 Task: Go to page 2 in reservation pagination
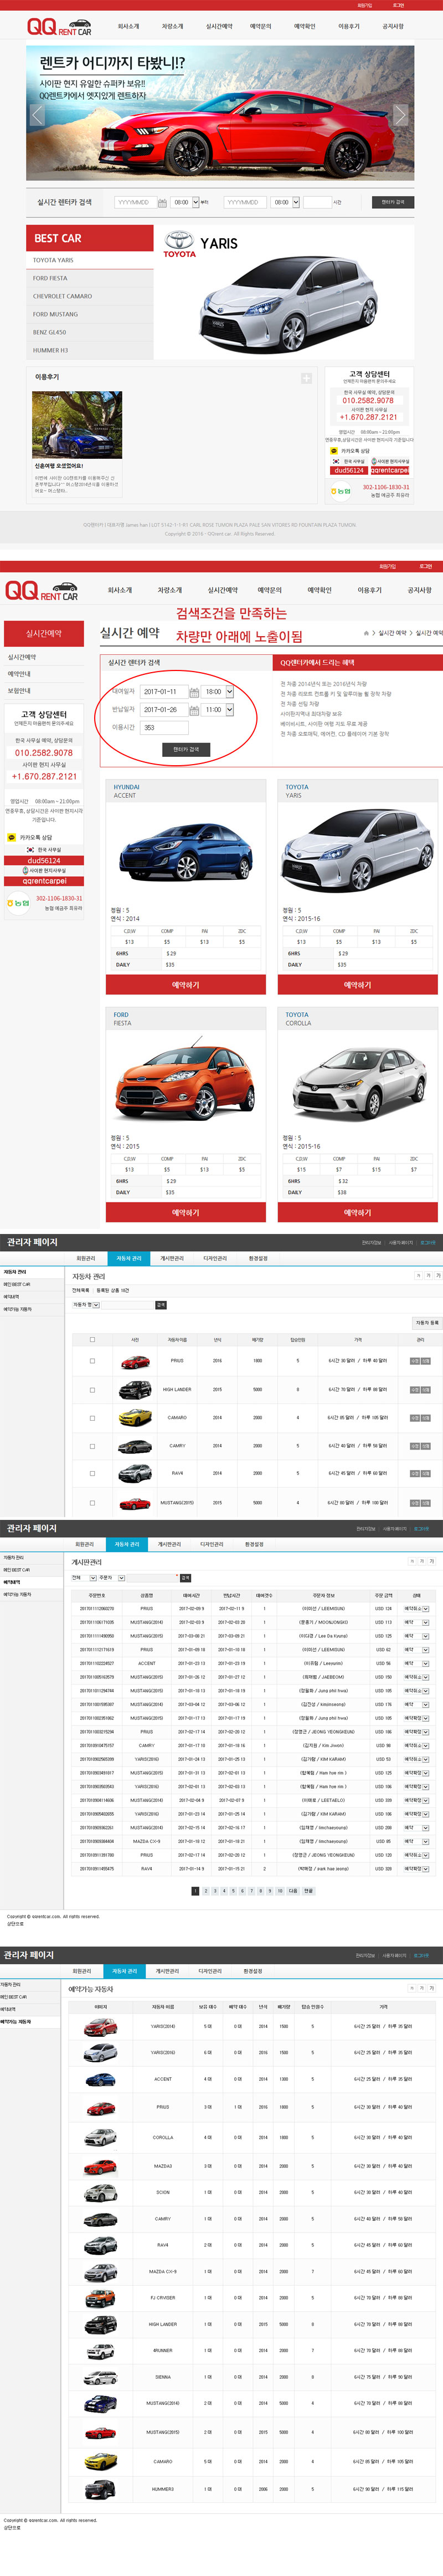point(205,1891)
